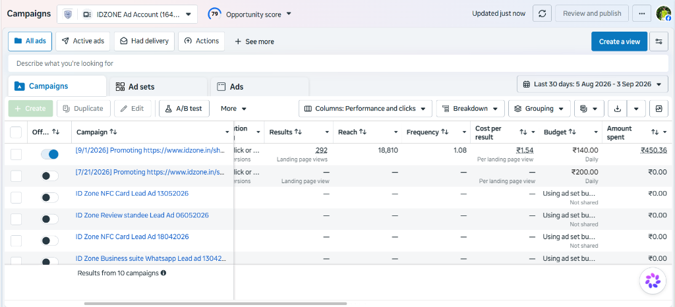Click the green Create button
675x307 pixels.
click(30, 109)
